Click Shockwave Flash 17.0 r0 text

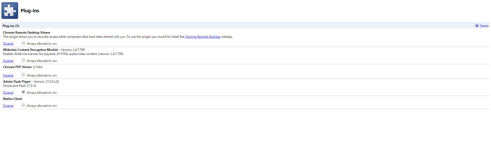tap(20, 86)
